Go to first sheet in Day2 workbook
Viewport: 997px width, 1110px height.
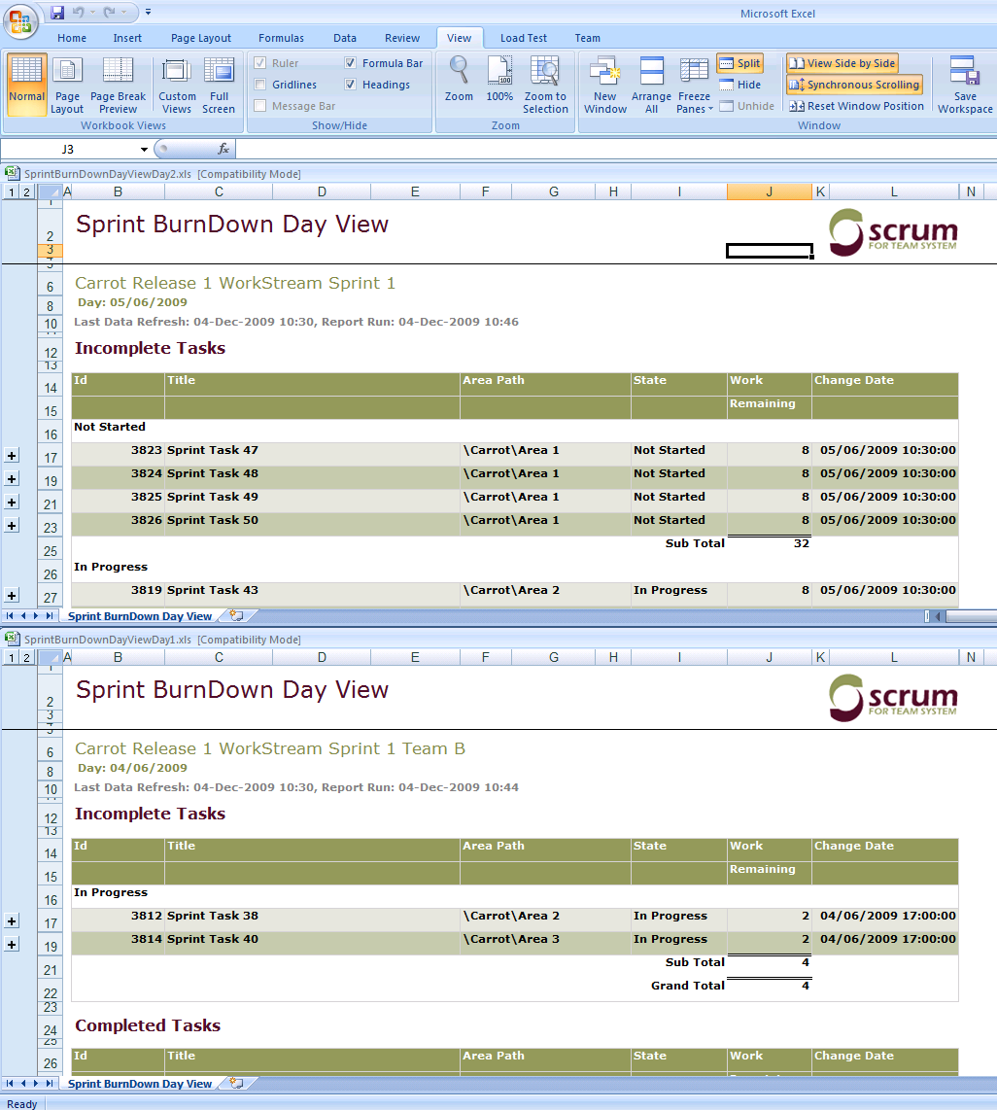(10, 616)
